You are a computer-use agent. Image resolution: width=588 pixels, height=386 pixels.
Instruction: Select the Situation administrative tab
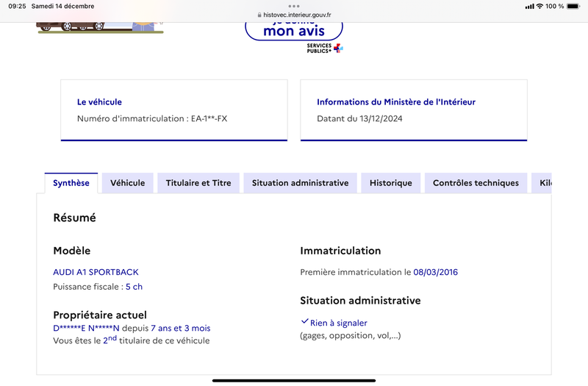point(300,183)
